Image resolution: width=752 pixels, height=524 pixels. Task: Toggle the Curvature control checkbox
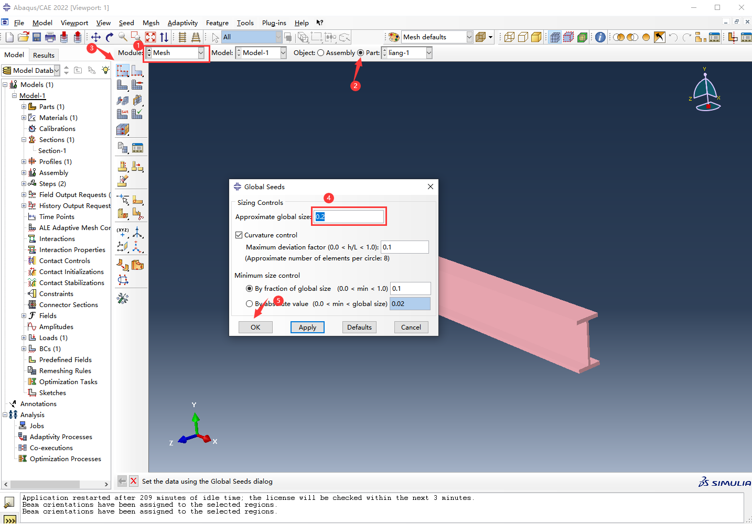pos(239,235)
